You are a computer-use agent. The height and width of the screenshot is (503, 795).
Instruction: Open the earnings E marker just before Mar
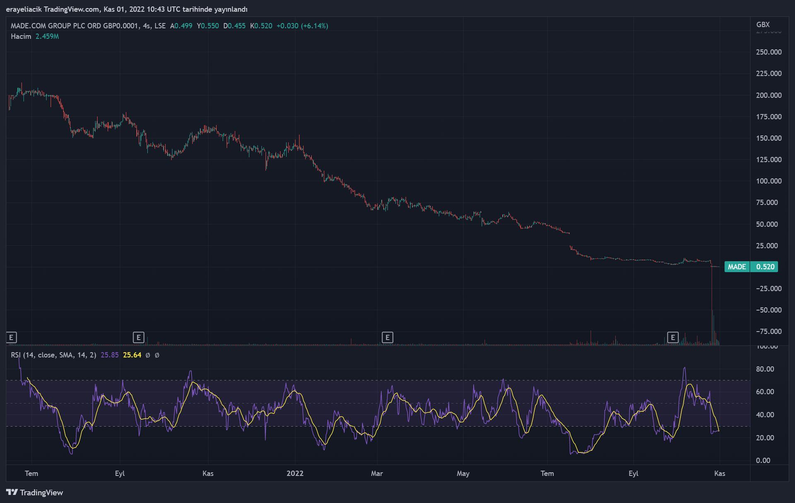point(387,338)
